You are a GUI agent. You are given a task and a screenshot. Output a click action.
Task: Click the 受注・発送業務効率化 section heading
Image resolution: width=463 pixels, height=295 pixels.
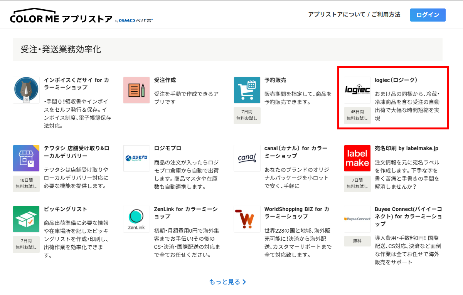[61, 50]
